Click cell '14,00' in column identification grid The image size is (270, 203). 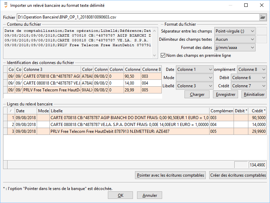click(x=132, y=83)
